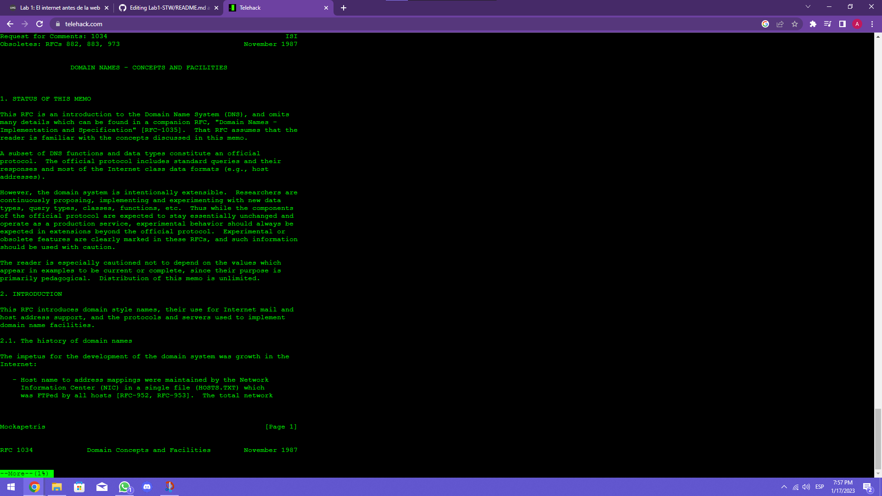
Task: Reload the Telehack page
Action: (x=40, y=24)
